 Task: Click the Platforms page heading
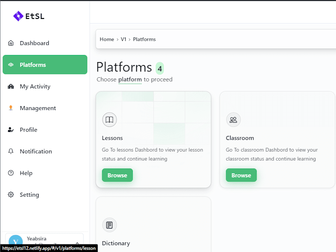click(x=124, y=67)
